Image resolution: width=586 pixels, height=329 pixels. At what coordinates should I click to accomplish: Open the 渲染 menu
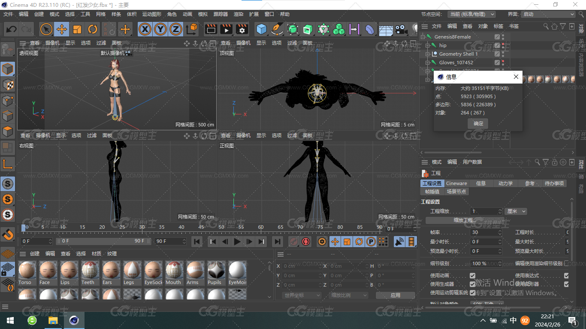239,14
